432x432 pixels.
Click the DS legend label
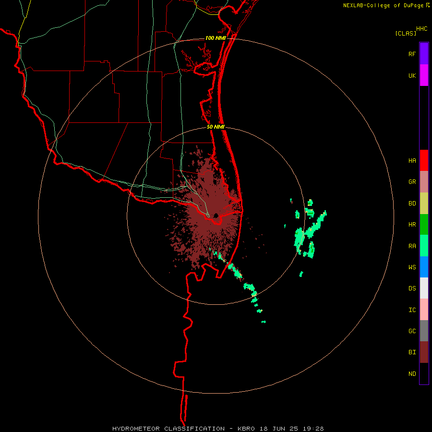[412, 288]
